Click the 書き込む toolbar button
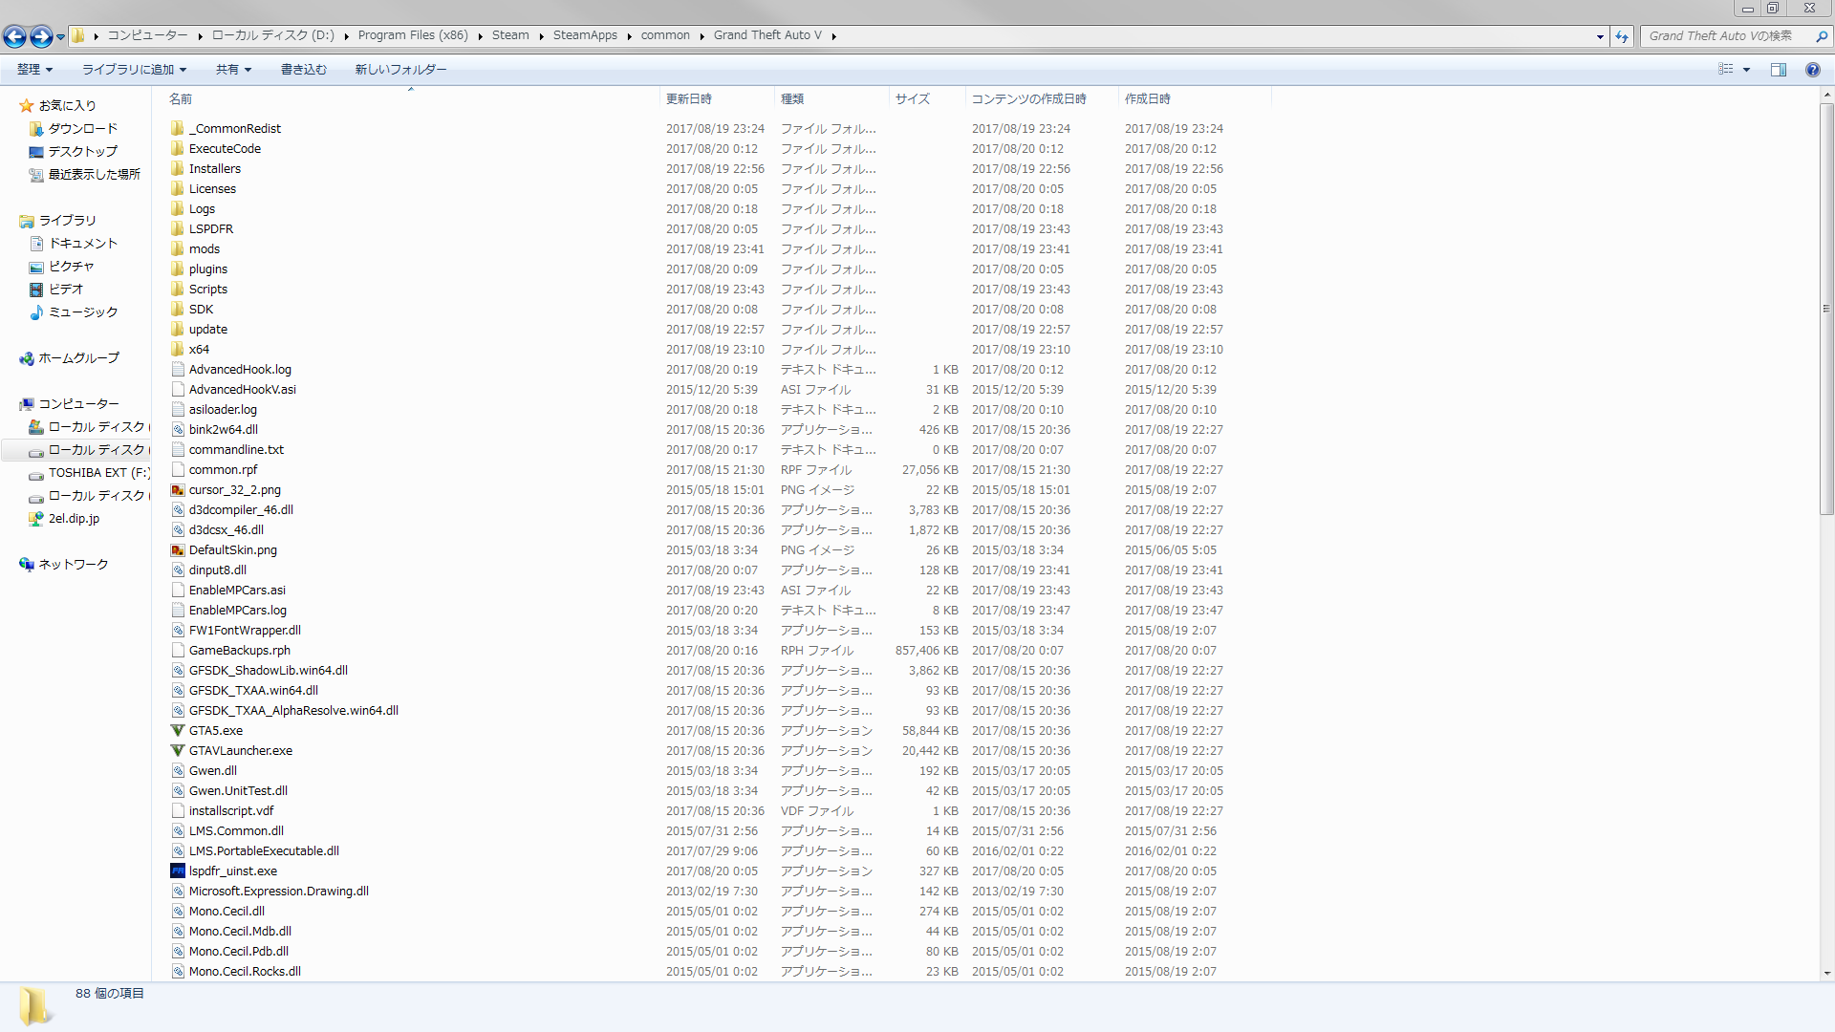 (x=303, y=70)
